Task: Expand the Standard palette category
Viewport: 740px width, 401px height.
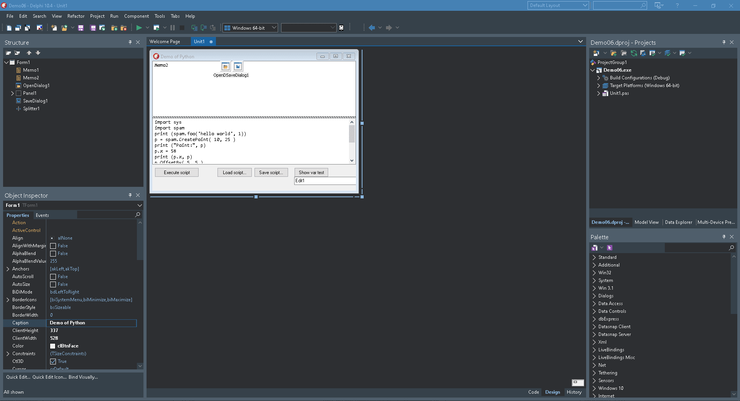Action: click(594, 257)
